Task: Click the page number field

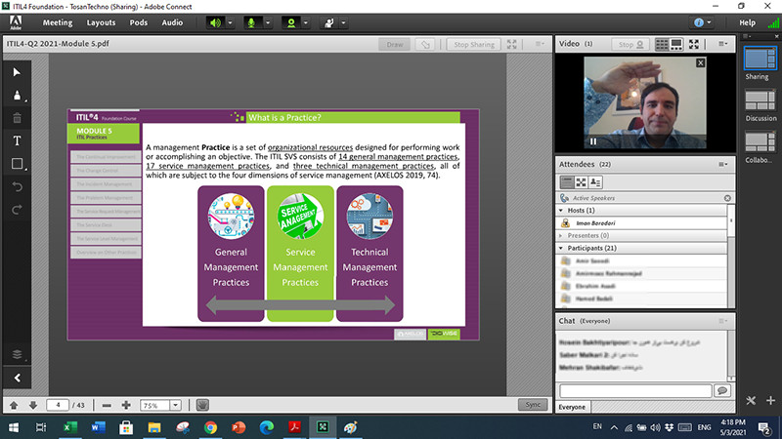Action: click(x=58, y=405)
